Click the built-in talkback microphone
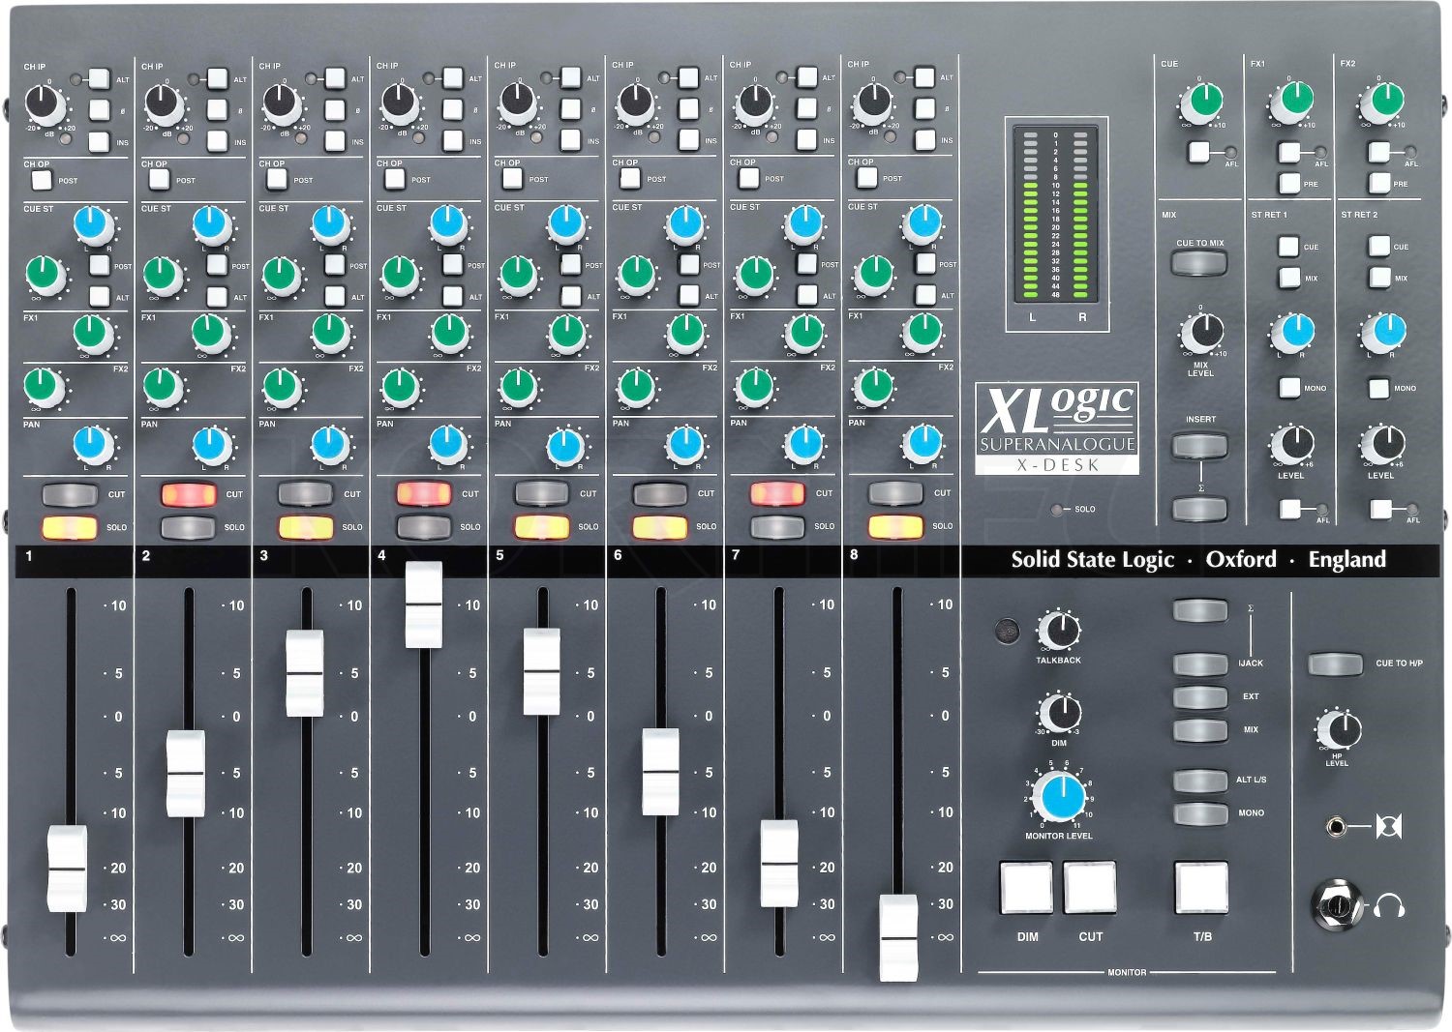Viewport: 1452px width, 1032px height. [x=1008, y=633]
